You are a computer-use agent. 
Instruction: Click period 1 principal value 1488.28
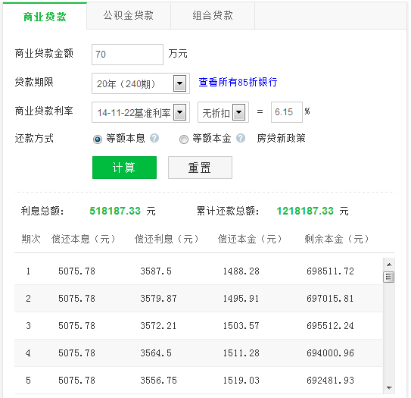pyautogui.click(x=241, y=271)
